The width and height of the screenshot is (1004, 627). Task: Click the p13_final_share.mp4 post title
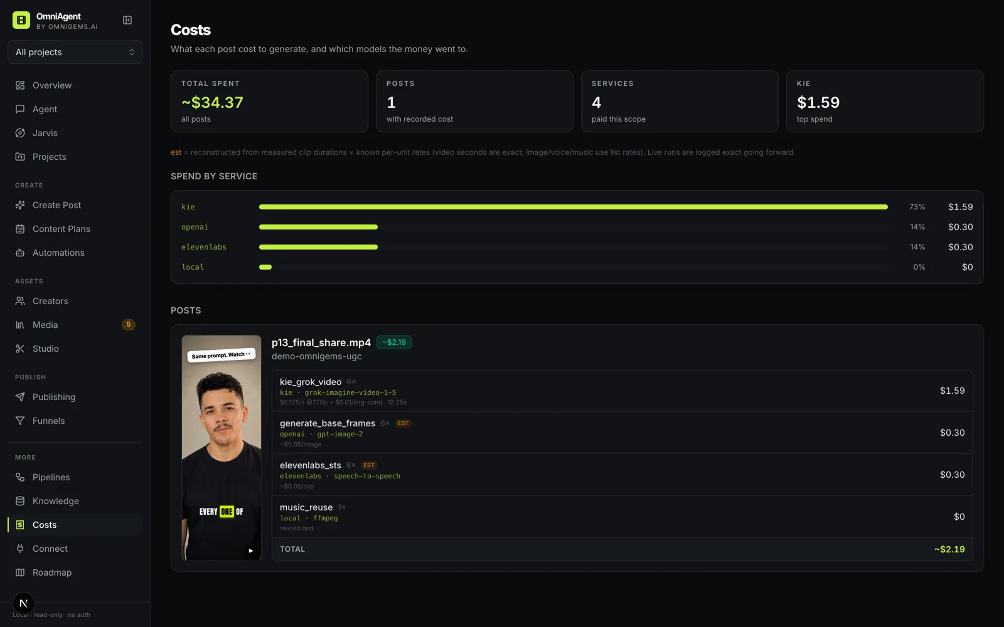click(321, 342)
